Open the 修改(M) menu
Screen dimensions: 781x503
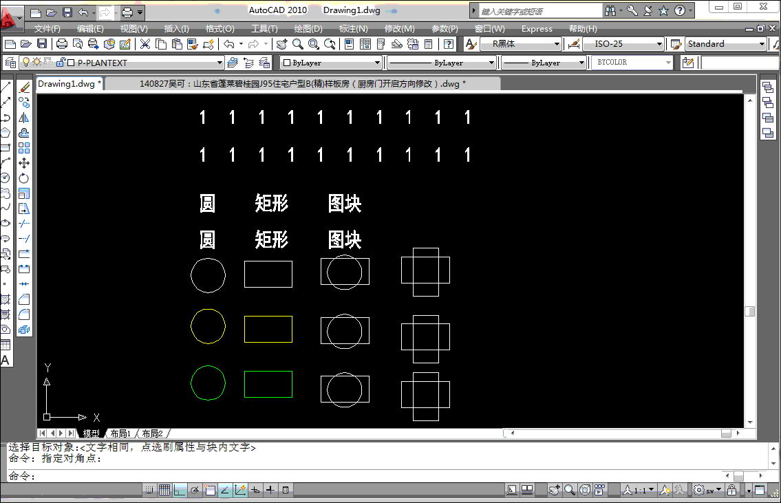(399, 29)
